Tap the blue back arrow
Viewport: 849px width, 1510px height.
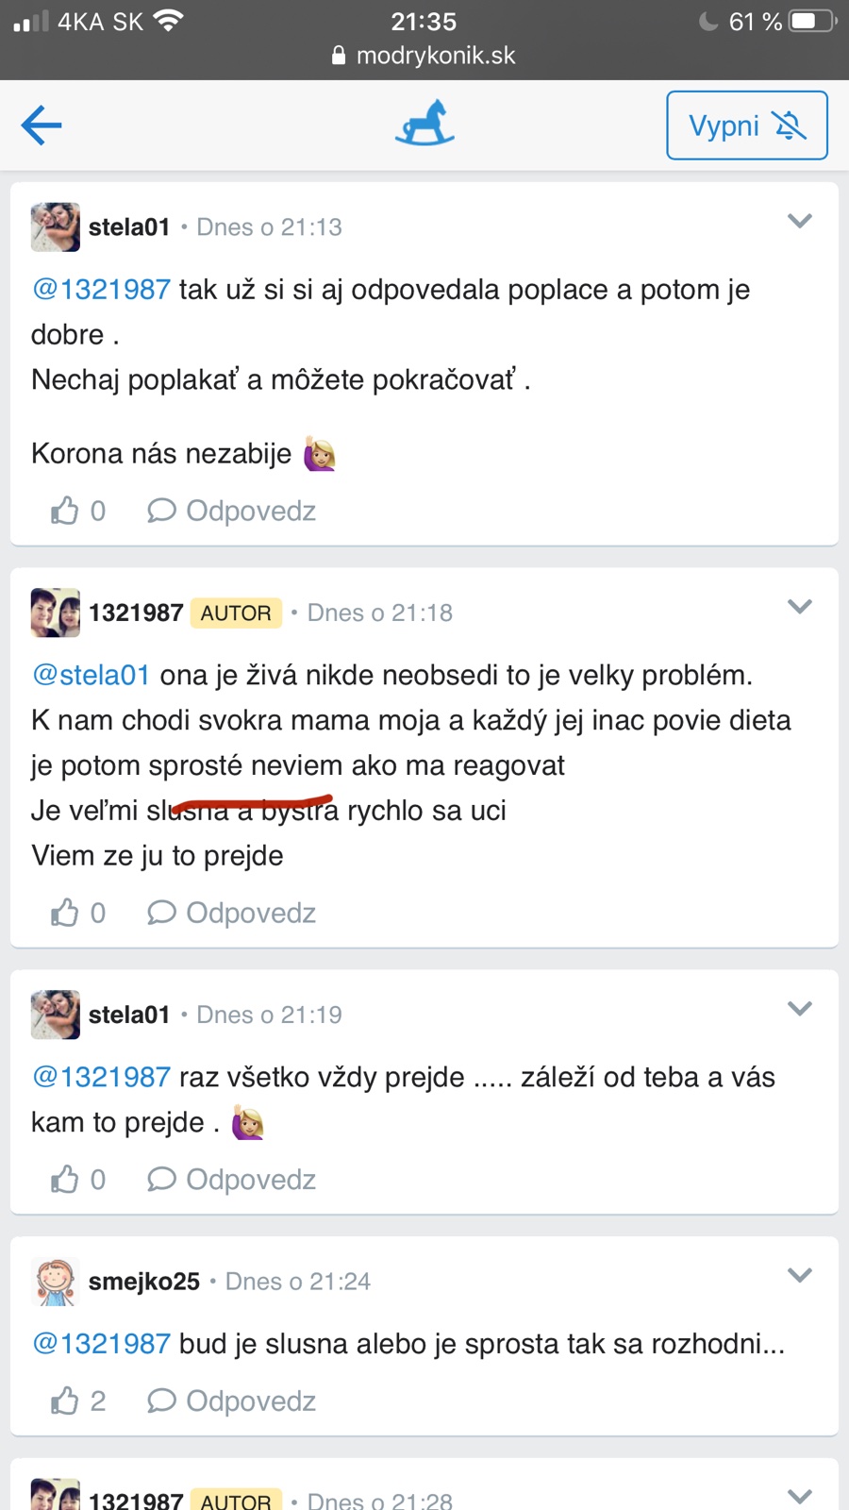42,125
